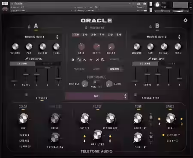
Task: Toggle the Reverb enable light
Action: [x=163, y=135]
